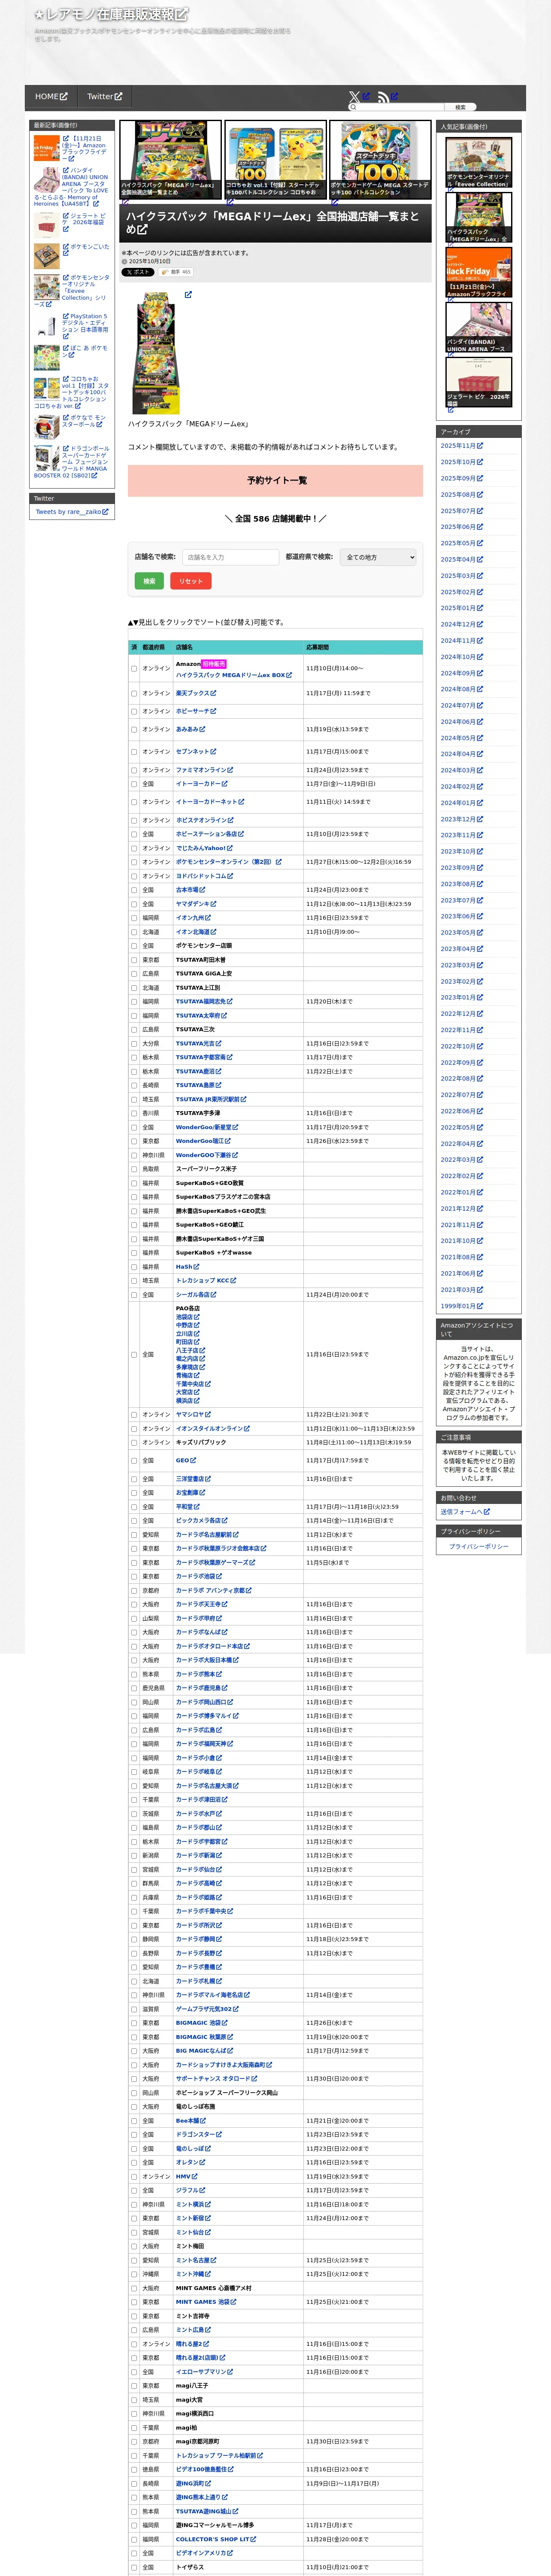Open the 都道府県 region dropdown
Screen dimensions: 551x2576
coord(378,557)
